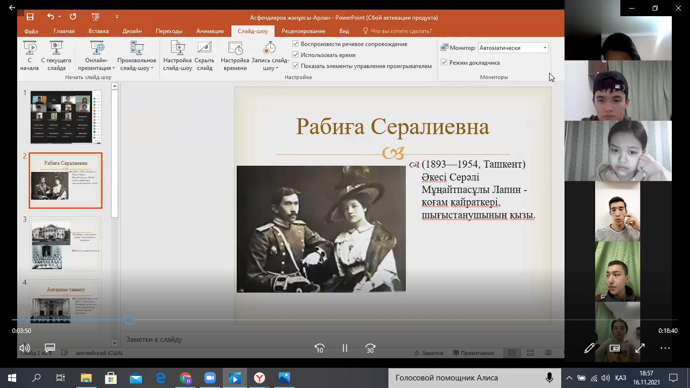
Task: Switch to the 'Дизайн' ribbon tab
Action: click(x=132, y=31)
